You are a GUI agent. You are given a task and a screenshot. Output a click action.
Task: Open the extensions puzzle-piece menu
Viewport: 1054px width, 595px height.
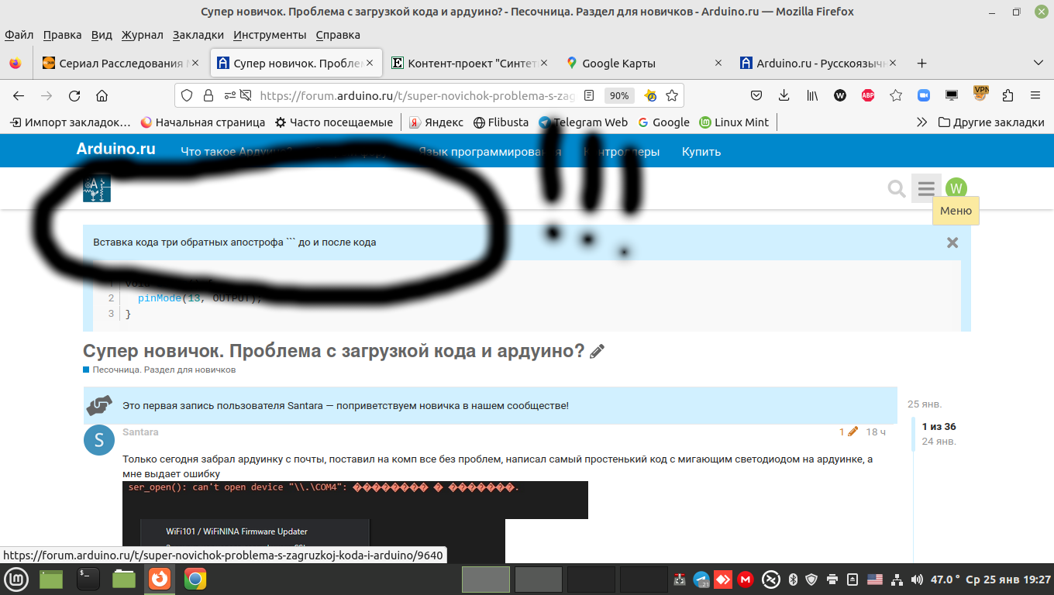pos(1007,96)
